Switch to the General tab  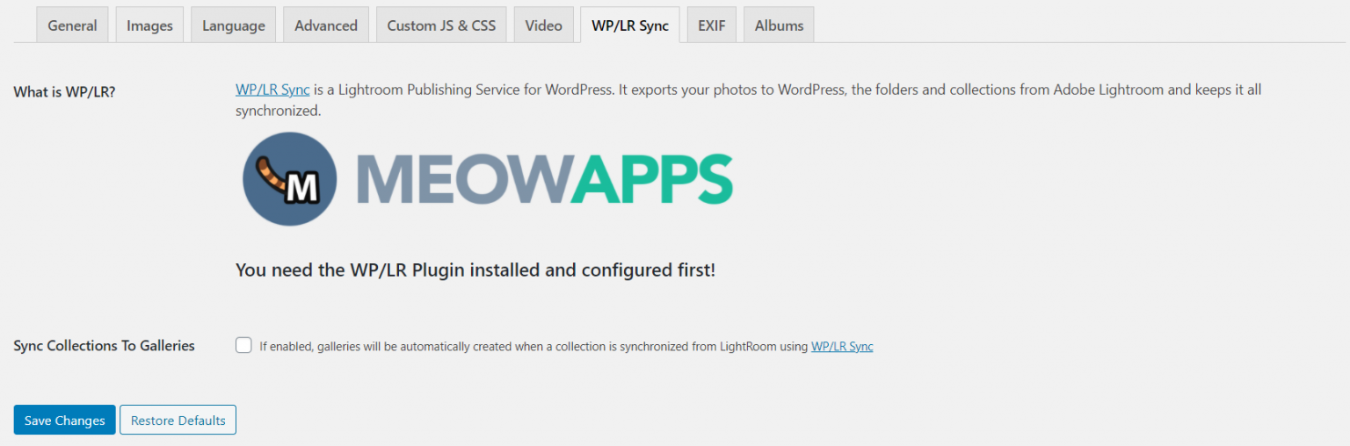pos(72,25)
